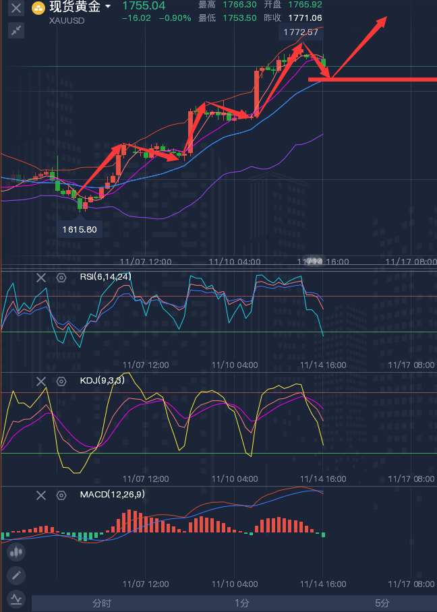Image resolution: width=437 pixels, height=612 pixels.
Task: Click the main chart 11/17 08:00 time label
Action: [411, 262]
